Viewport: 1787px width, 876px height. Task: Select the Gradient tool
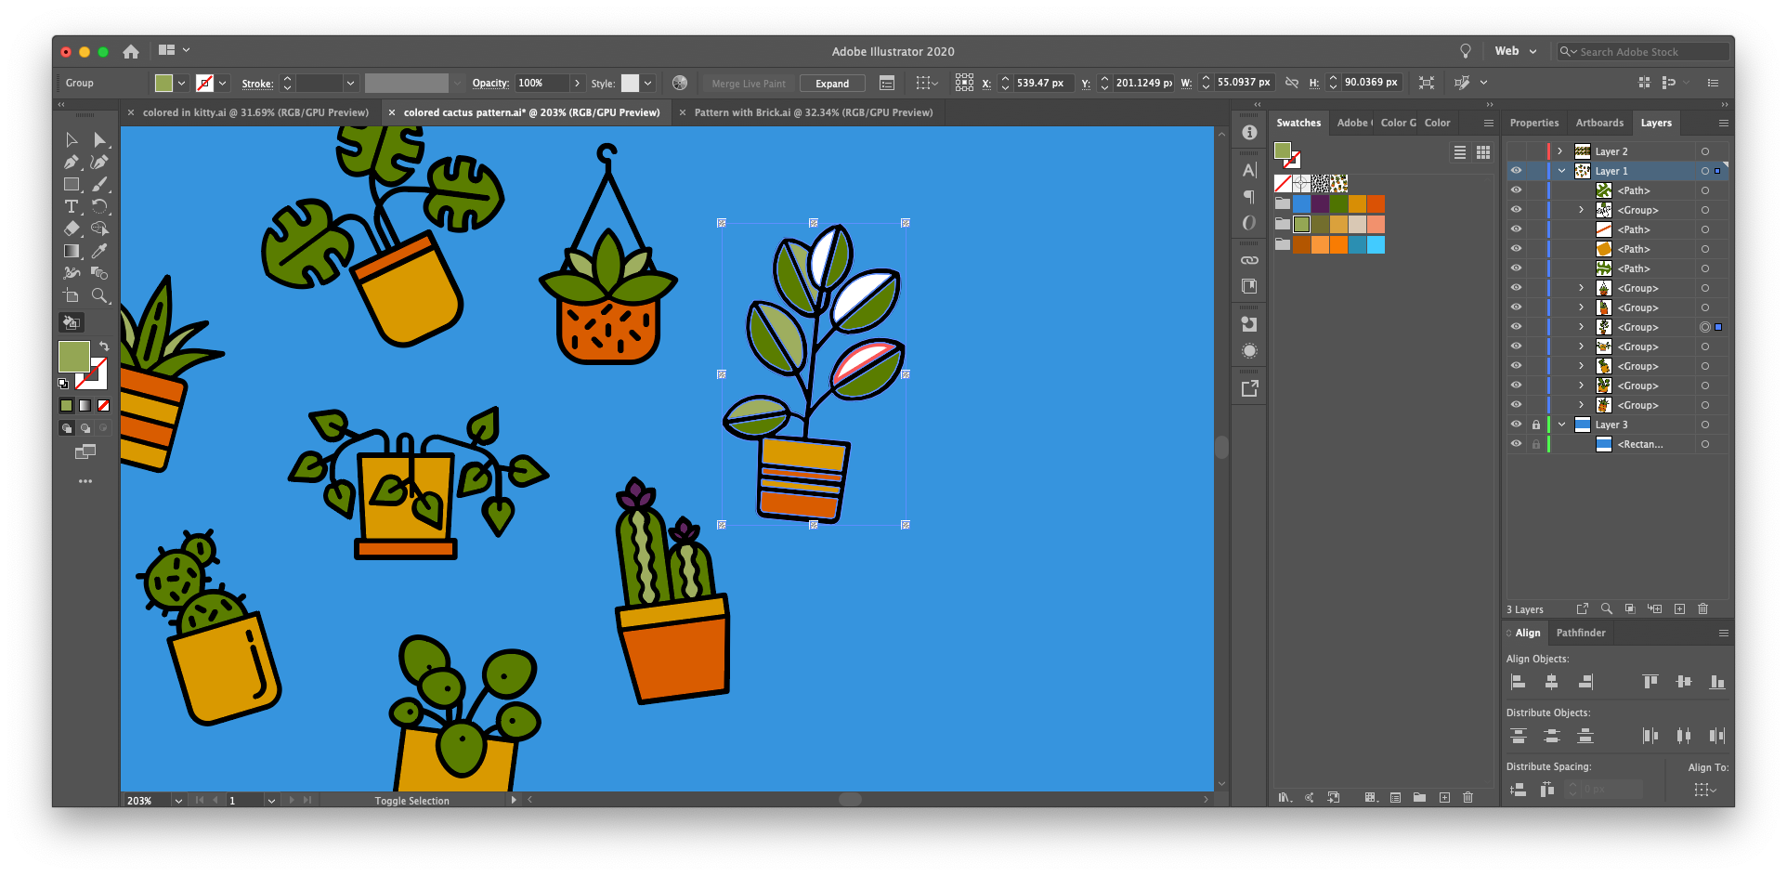[x=72, y=251]
